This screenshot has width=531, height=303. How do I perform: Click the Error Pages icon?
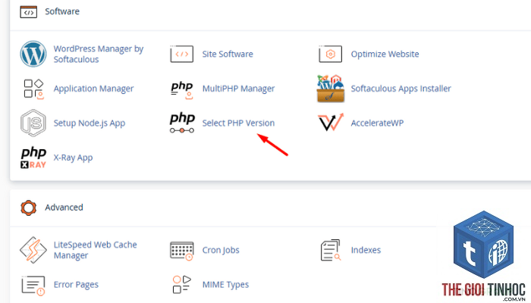[33, 286]
